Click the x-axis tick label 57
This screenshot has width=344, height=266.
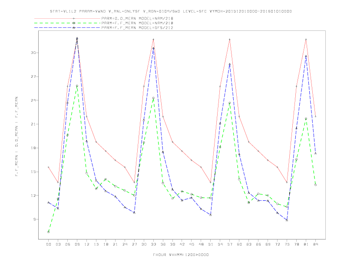click(230, 244)
